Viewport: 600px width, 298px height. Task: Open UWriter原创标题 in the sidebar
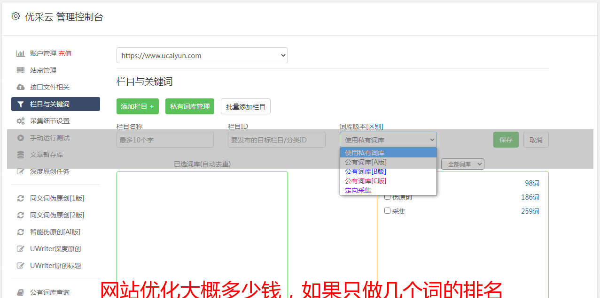(55, 266)
